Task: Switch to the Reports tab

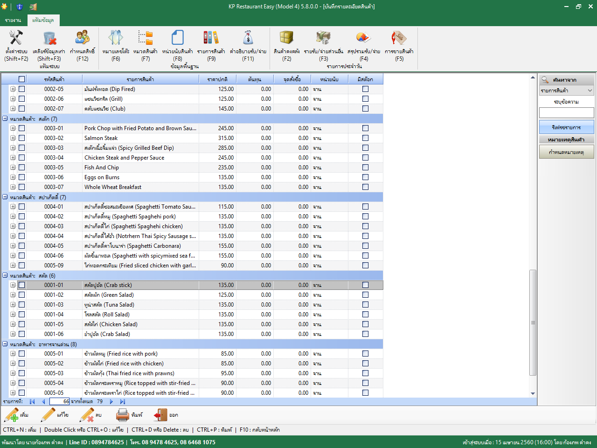Action: point(13,21)
